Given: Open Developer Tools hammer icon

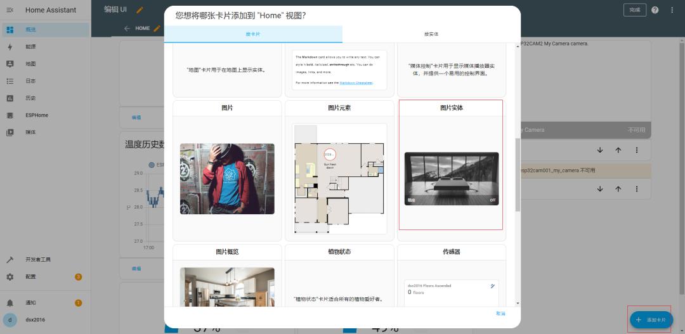Looking at the screenshot, I should coord(10,259).
